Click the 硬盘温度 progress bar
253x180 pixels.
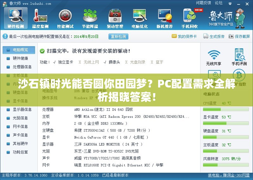point(226,137)
